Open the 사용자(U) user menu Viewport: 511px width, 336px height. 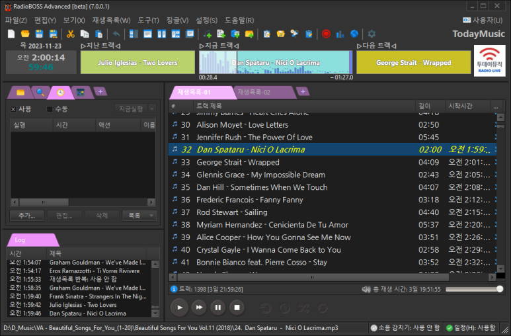483,21
